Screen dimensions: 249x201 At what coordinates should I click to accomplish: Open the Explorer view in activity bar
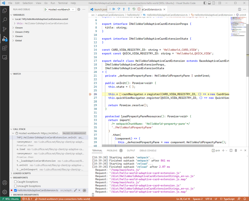(4, 10)
